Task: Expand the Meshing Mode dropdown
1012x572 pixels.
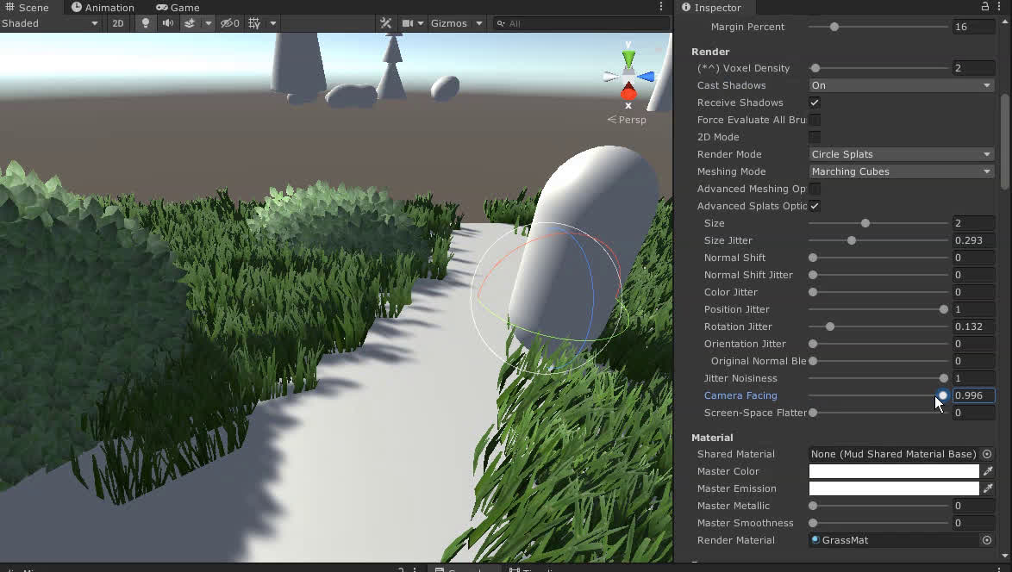Action: (x=901, y=171)
